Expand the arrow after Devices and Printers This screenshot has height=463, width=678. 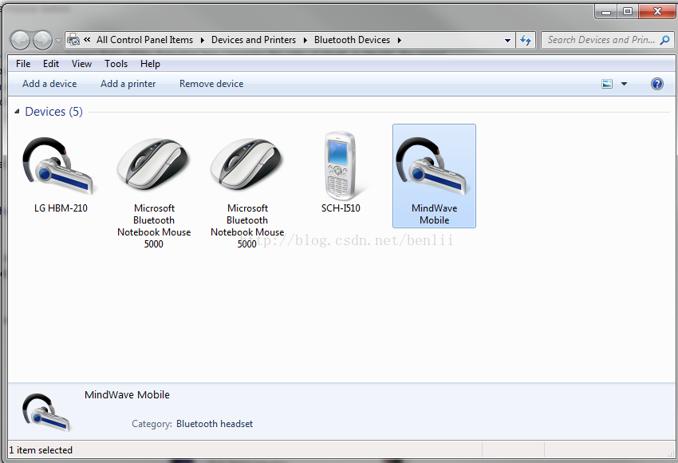coord(305,40)
